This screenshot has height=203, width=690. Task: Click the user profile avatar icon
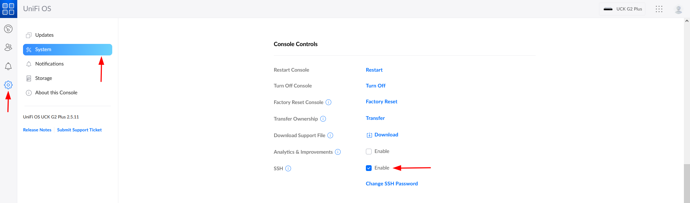pos(678,9)
